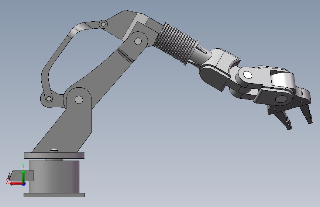Select the ribbed bellows sleeve on the forearm
The height and width of the screenshot is (207, 320).
click(176, 43)
